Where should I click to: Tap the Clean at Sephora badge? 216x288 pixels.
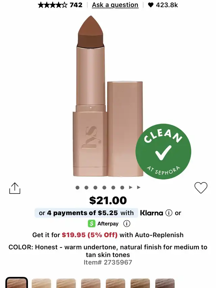163,151
